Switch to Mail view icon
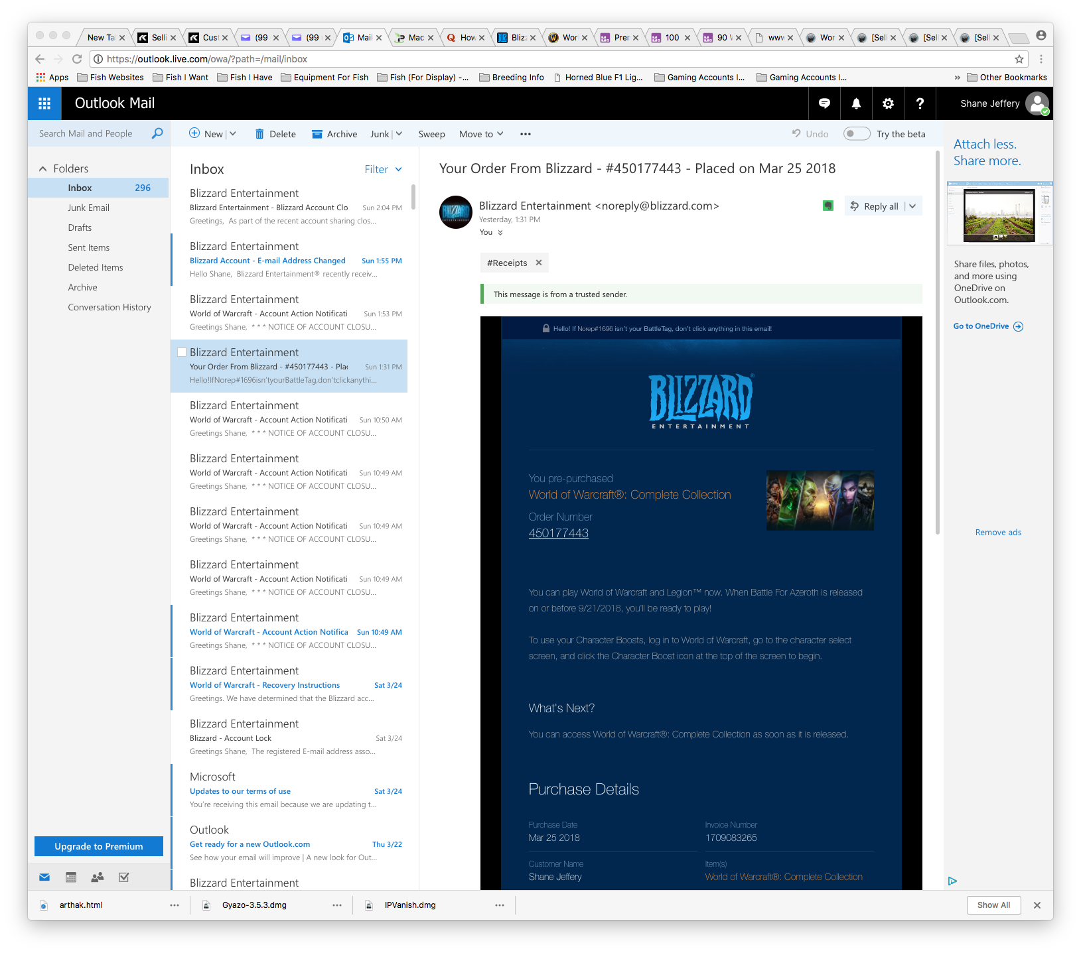The image size is (1081, 953). [x=44, y=877]
